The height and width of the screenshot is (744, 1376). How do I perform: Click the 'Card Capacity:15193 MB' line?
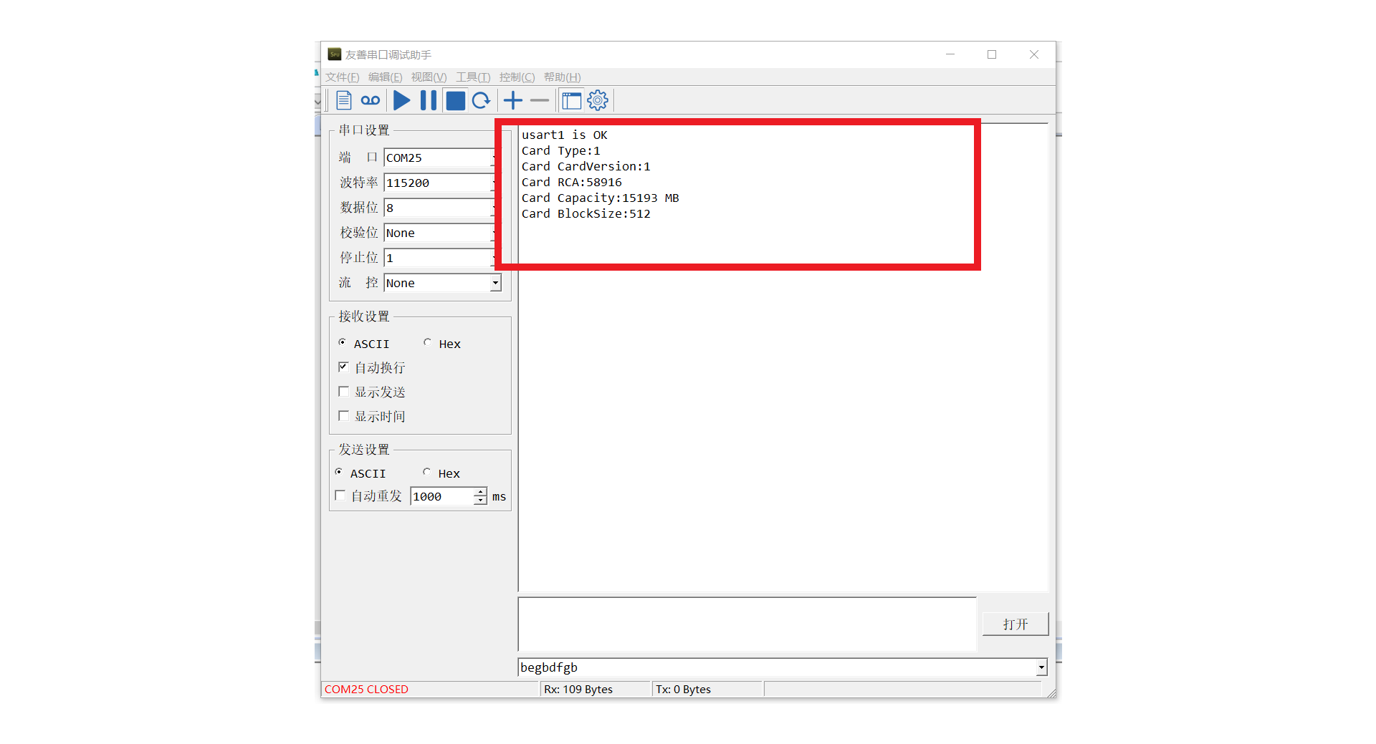click(x=600, y=198)
